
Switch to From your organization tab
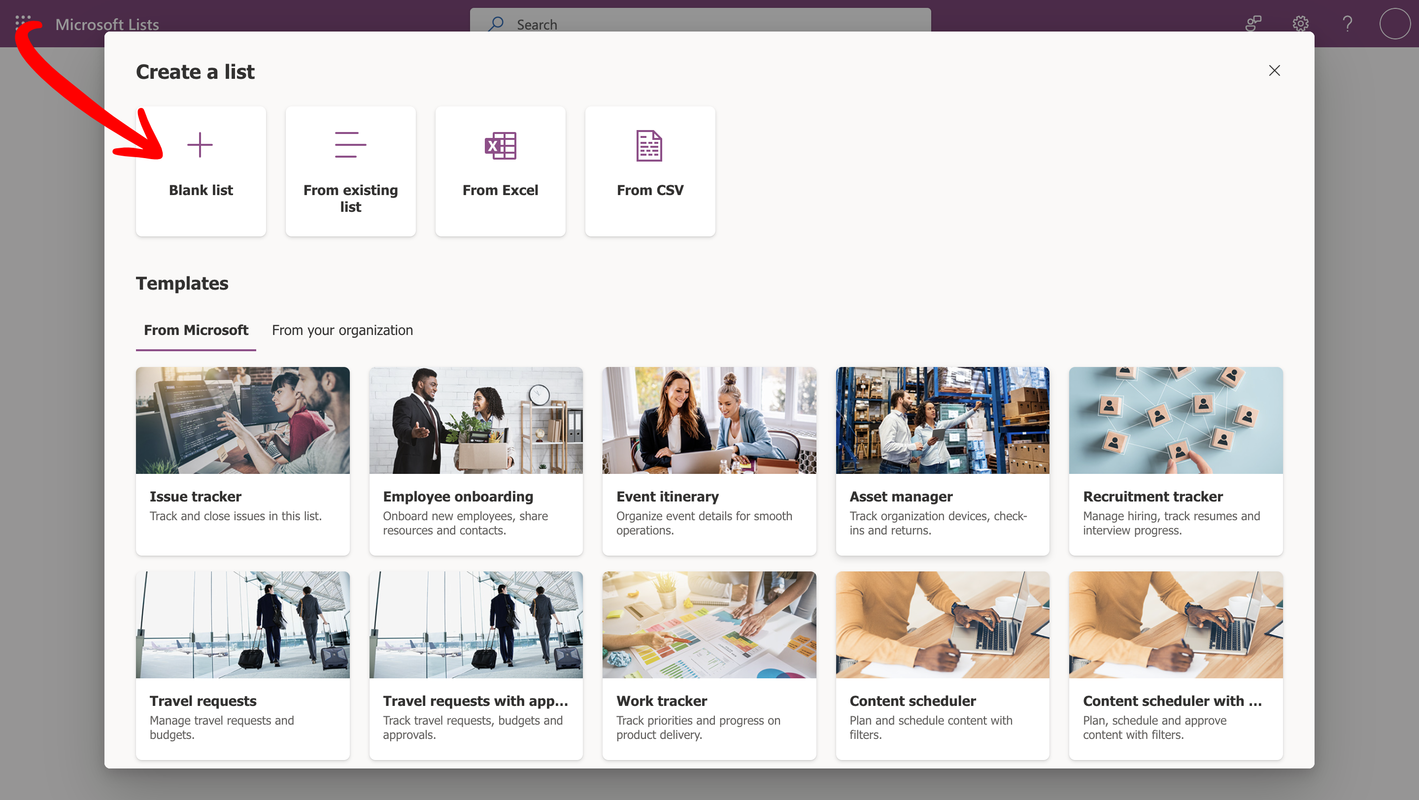[x=342, y=331]
